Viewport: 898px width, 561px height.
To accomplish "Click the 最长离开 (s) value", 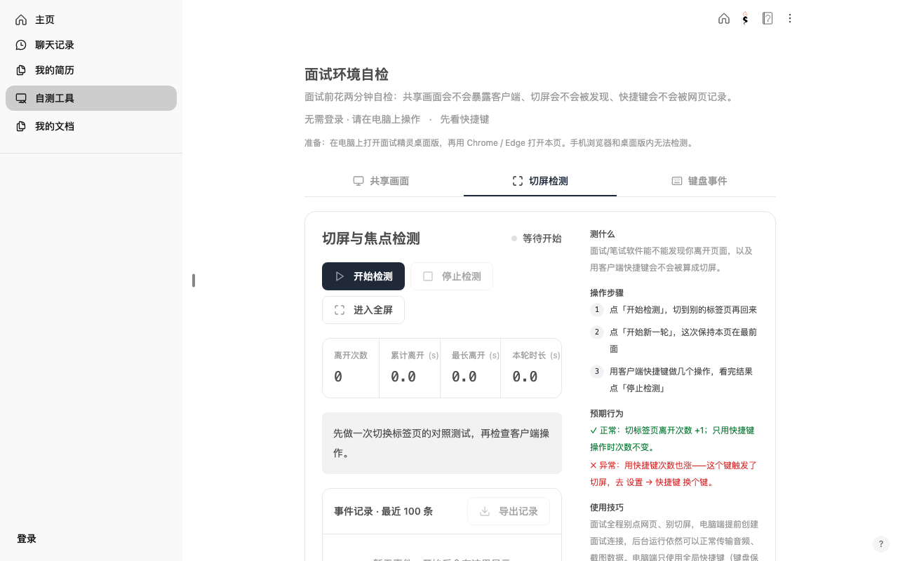I will tap(464, 377).
